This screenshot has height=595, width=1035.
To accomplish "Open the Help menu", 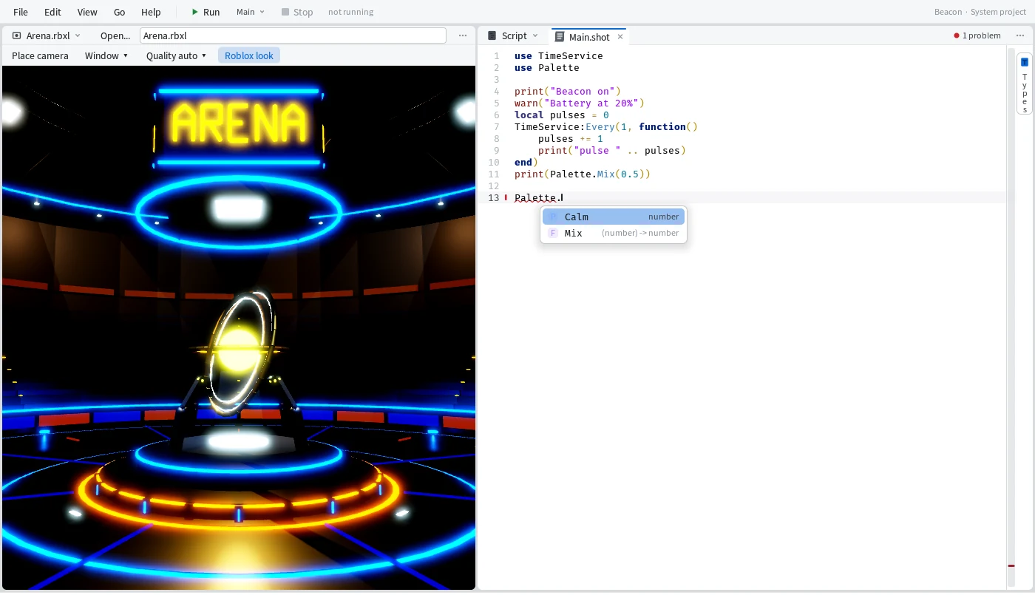I will coord(151,12).
